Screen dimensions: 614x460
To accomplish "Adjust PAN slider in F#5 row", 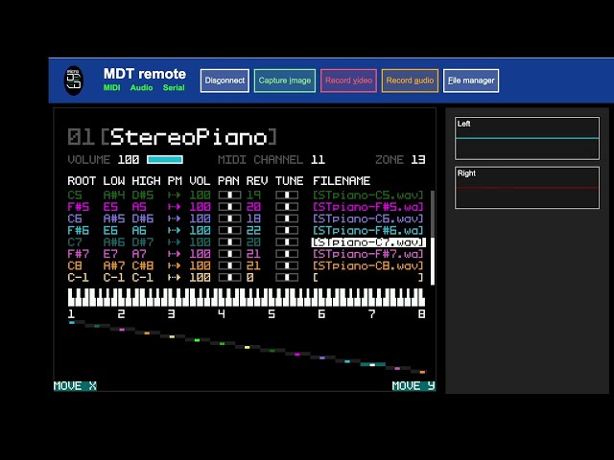I will [229, 207].
